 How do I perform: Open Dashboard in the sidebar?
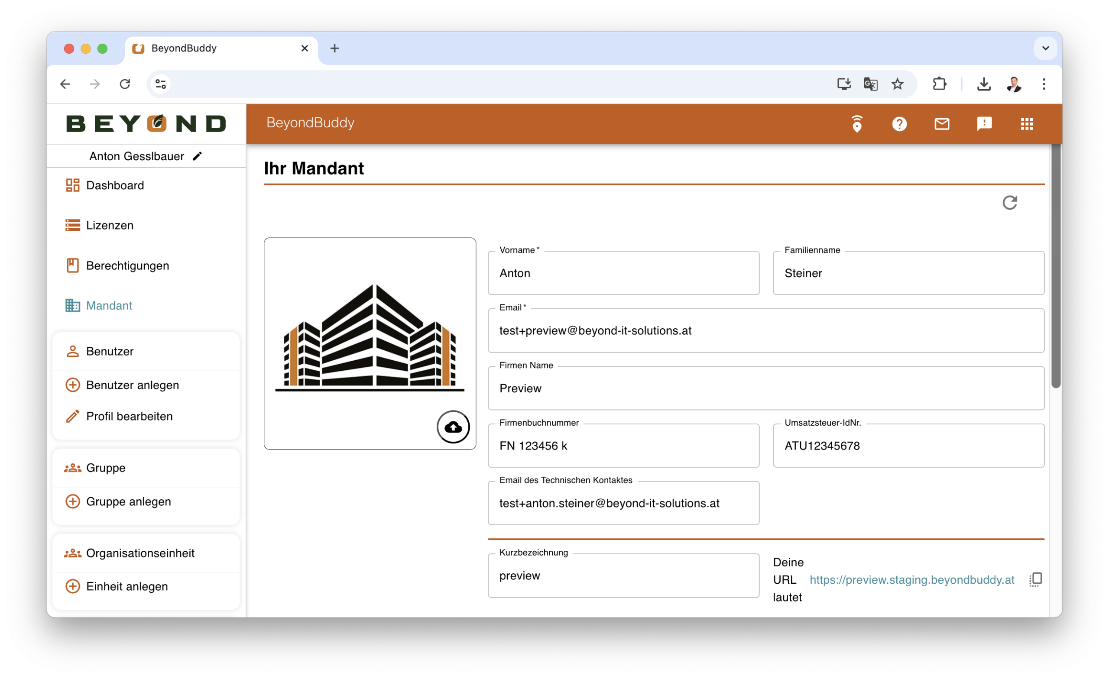coord(115,185)
